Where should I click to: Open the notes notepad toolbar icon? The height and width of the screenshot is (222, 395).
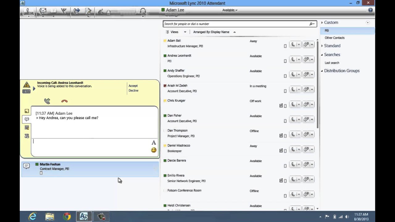[x=88, y=11]
